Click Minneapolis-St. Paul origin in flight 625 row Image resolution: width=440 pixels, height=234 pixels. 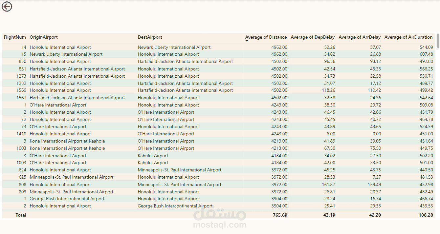[x=72, y=177]
